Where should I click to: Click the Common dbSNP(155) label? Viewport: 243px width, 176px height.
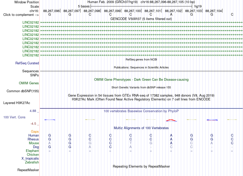tap(23, 91)
